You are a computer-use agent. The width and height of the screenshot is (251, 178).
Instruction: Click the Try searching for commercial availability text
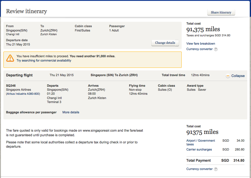click(44, 60)
